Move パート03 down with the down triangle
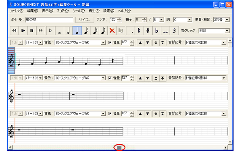242x152 pixels. point(148,114)
